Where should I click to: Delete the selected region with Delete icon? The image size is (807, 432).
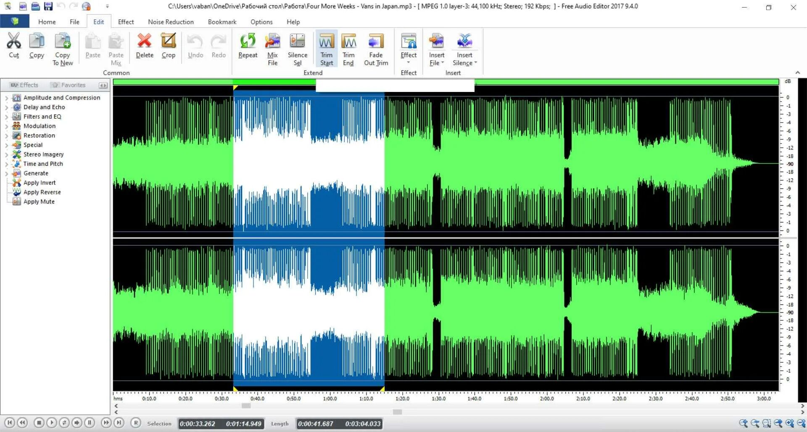(x=145, y=45)
